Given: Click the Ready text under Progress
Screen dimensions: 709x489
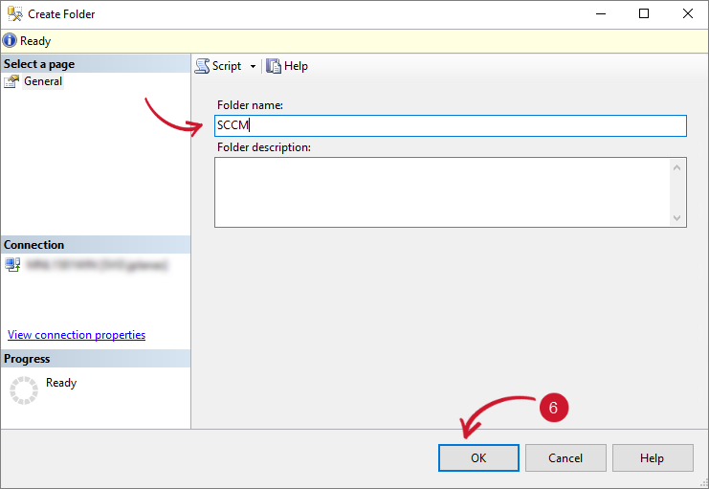Looking at the screenshot, I should coord(61,383).
